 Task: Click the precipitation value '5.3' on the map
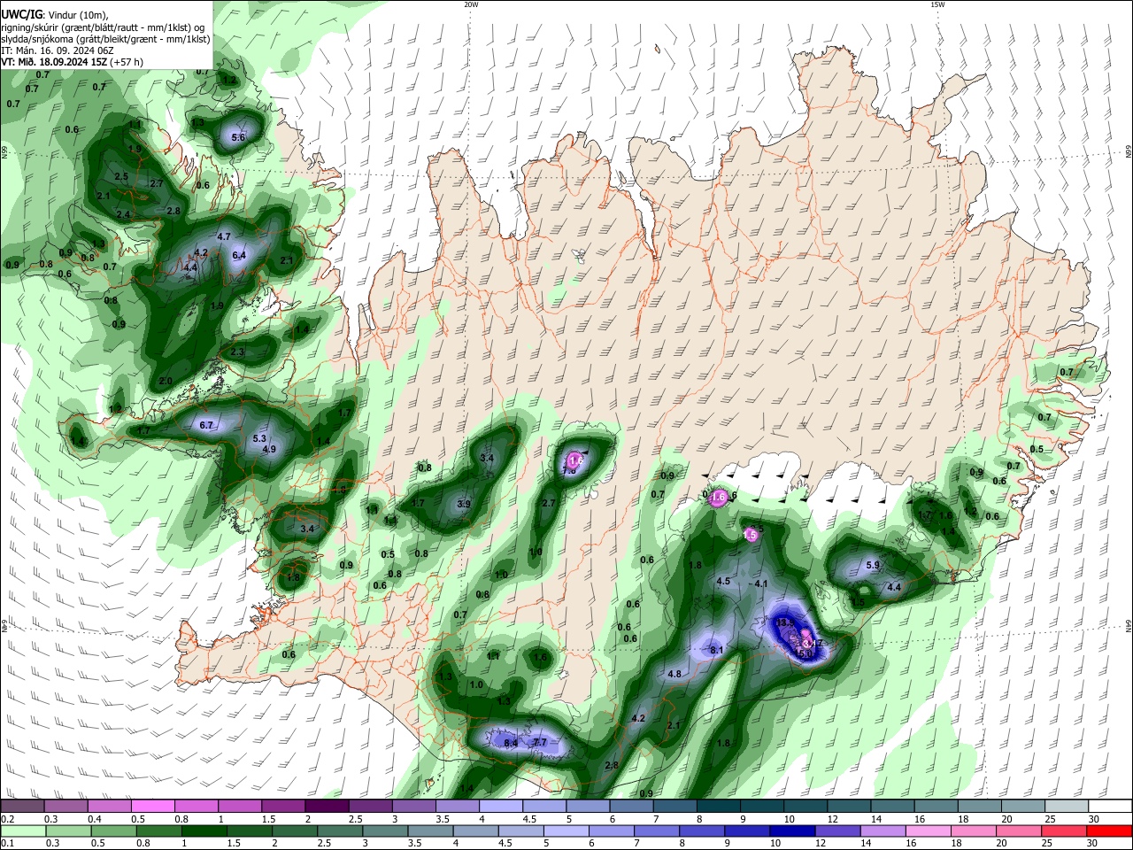(x=259, y=438)
